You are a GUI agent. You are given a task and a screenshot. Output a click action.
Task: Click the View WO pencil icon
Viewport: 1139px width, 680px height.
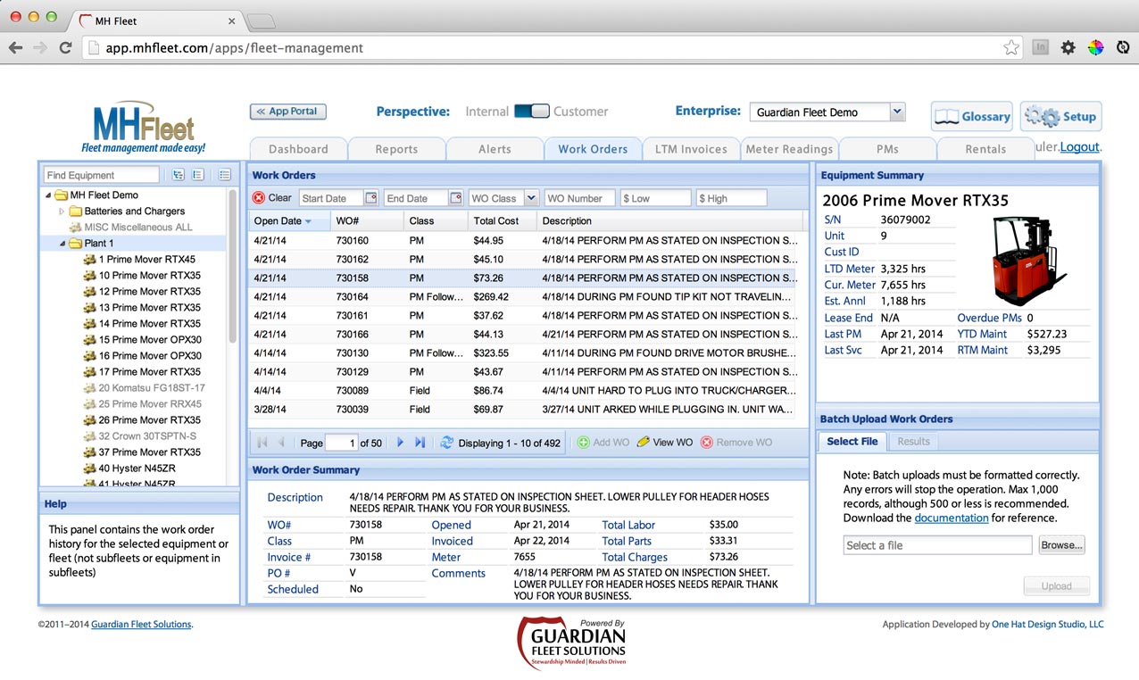(x=643, y=443)
